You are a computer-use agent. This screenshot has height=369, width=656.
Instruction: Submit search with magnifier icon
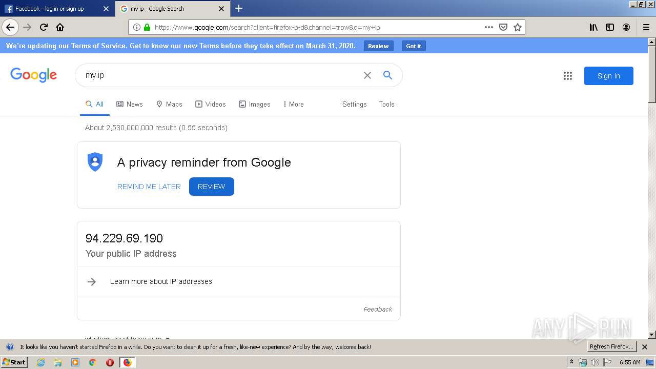[x=388, y=75]
